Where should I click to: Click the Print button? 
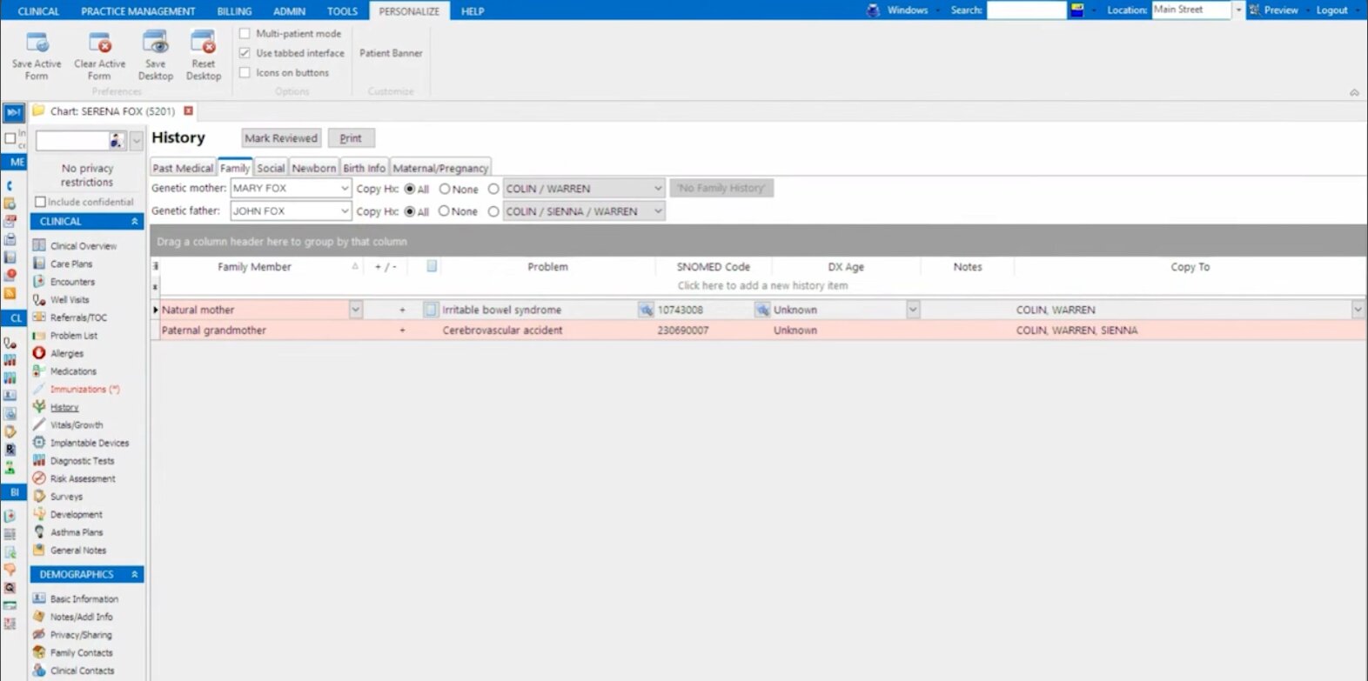coord(351,138)
